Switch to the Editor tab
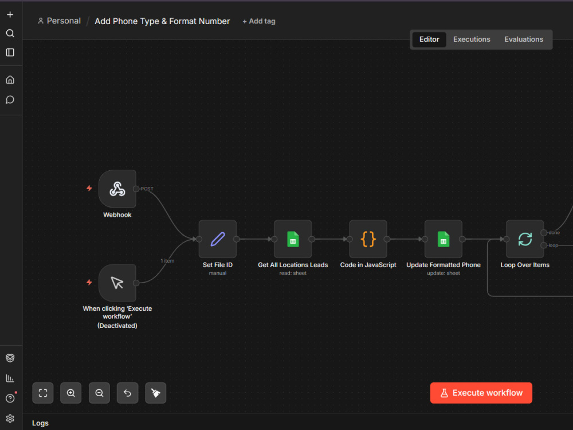573x430 pixels. (x=429, y=40)
